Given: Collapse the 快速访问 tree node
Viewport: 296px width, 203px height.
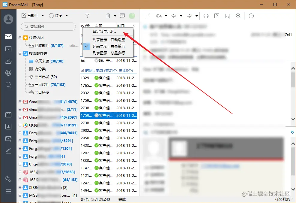Looking at the screenshot, I should pos(20,38).
